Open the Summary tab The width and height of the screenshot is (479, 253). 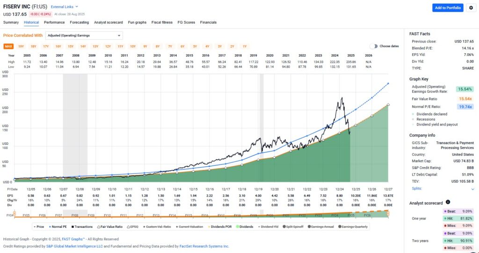point(11,22)
